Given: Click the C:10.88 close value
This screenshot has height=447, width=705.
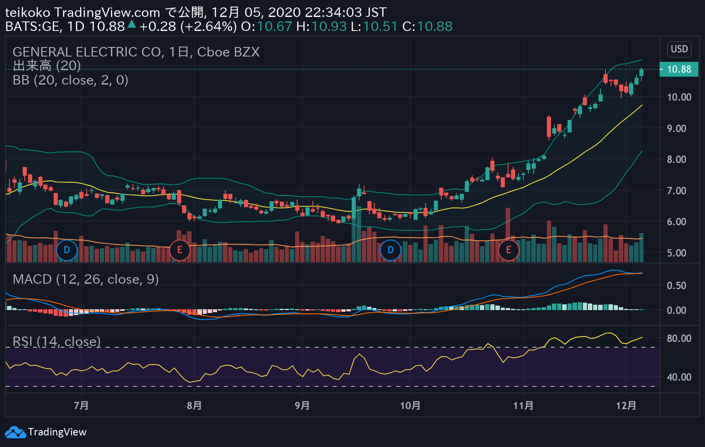Looking at the screenshot, I should point(427,26).
